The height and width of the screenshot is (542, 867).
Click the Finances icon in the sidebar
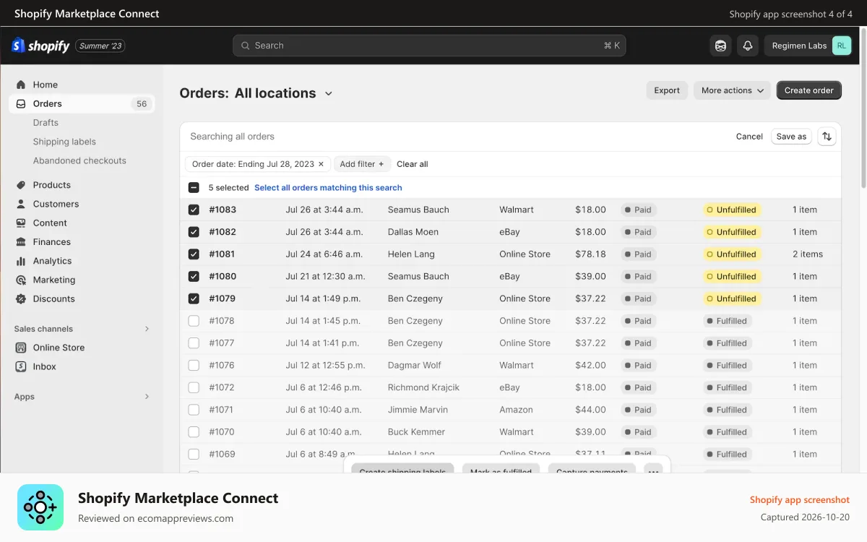pyautogui.click(x=21, y=242)
